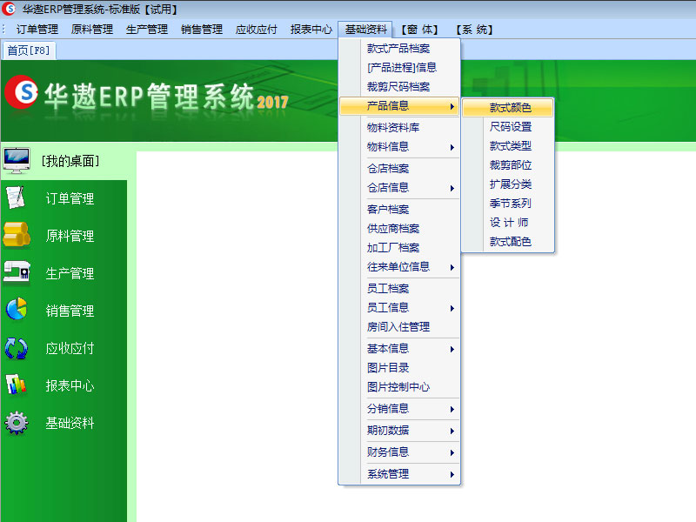Expand the 仓店信息 submenu
The width and height of the screenshot is (696, 522).
399,188
